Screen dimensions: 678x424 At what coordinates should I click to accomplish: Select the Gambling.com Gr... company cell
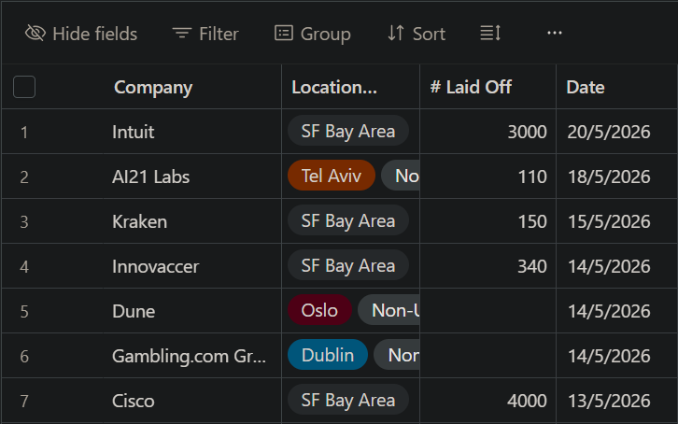click(x=192, y=356)
